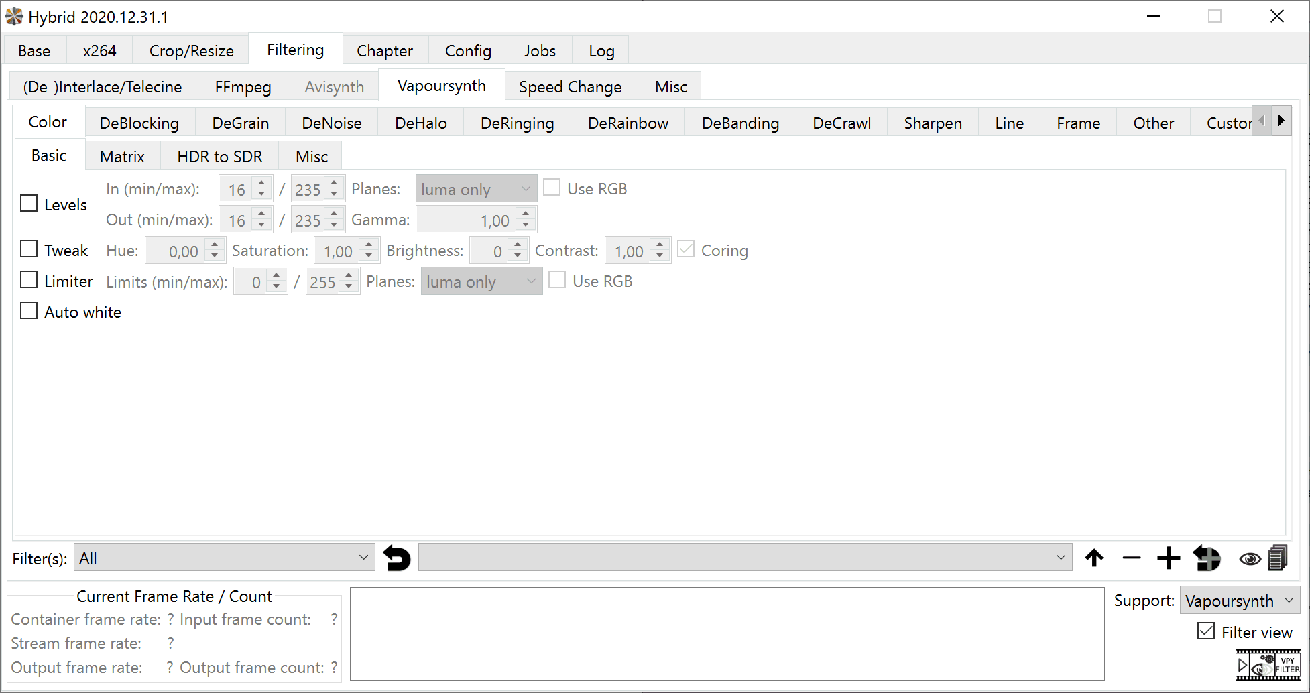
Task: Open the VPY Filter filmstrip preview icon
Action: (1268, 665)
